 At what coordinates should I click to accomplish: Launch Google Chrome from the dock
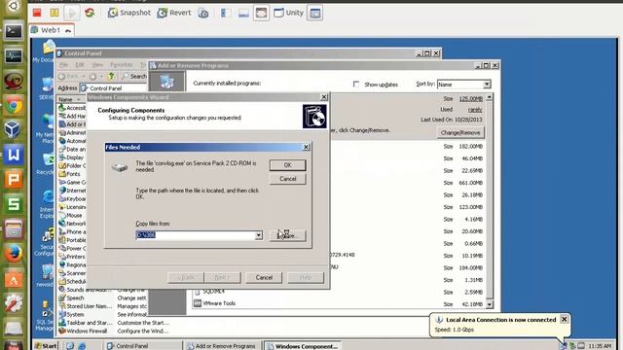[14, 106]
